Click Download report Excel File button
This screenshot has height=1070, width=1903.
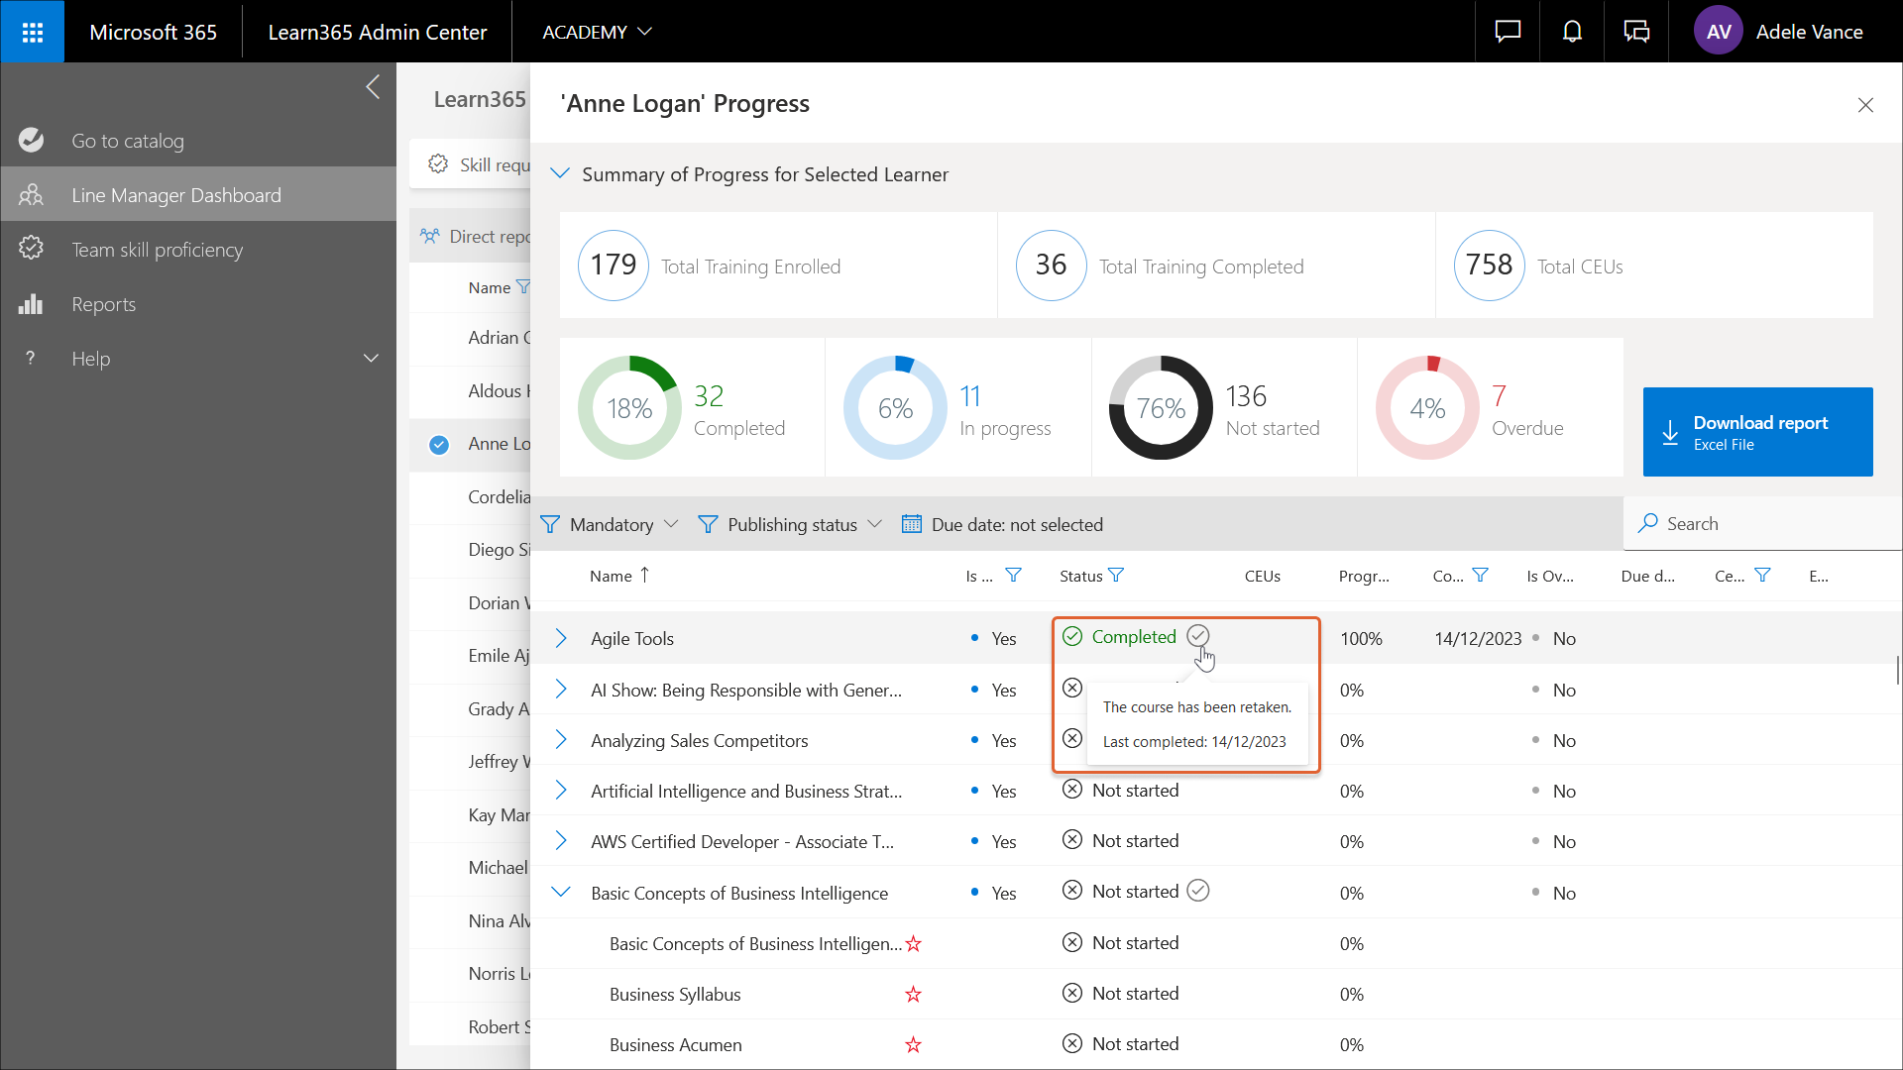point(1757,432)
